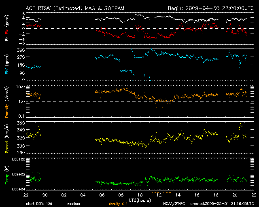Viewport: 259px width, 207px height.
Task: Click the yellow 'Speed (km/s)' axis label
Action: pos(7,139)
